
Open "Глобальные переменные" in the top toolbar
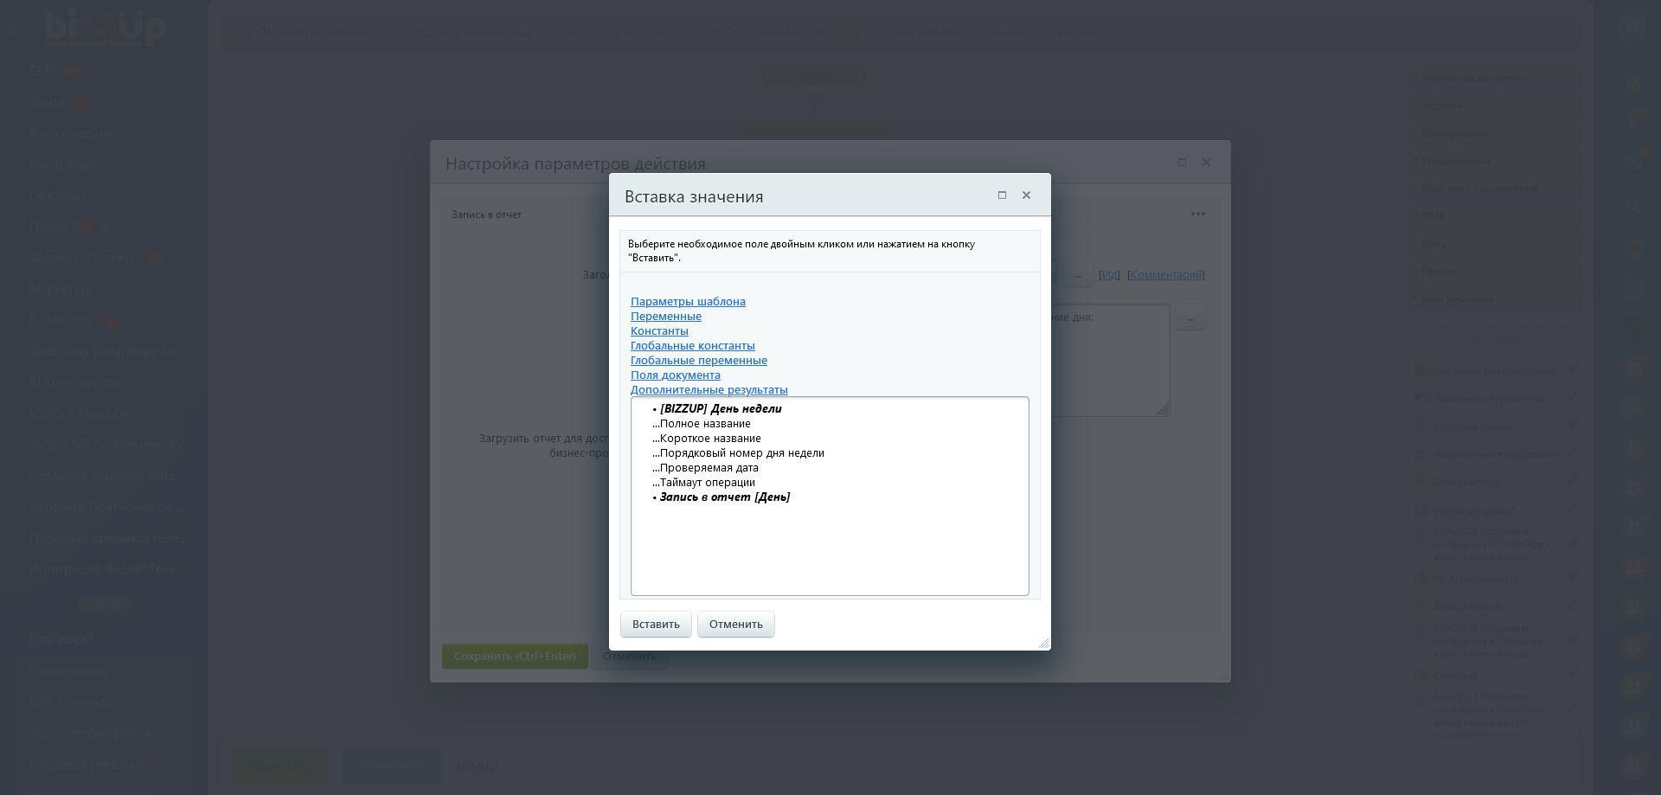click(463, 33)
